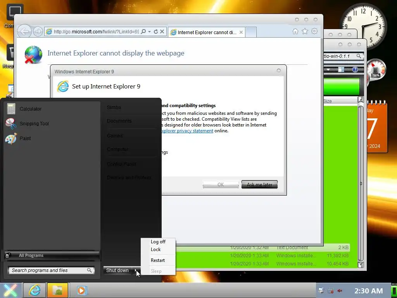Open Devices and Printers from Start menu

[x=132, y=177]
